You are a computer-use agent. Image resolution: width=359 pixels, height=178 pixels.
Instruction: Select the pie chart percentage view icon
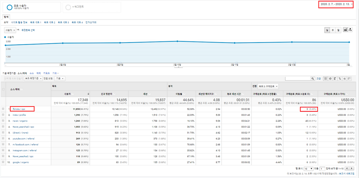(330, 79)
